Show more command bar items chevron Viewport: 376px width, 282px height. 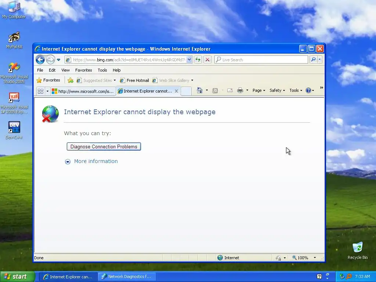[x=321, y=88]
